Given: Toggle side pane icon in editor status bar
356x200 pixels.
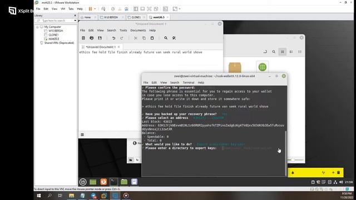Looking at the screenshot, I should (82, 134).
